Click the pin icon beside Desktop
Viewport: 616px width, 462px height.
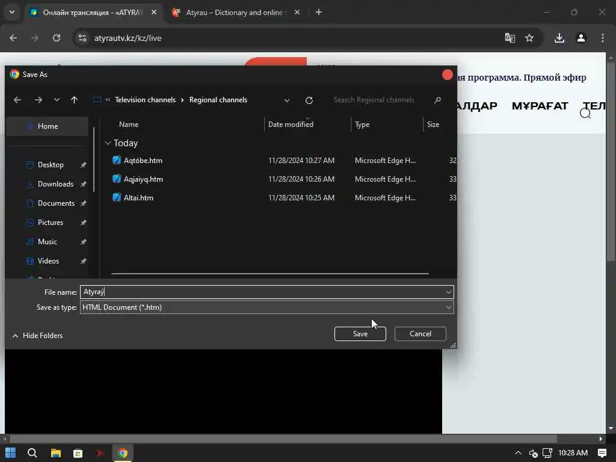pyautogui.click(x=83, y=165)
